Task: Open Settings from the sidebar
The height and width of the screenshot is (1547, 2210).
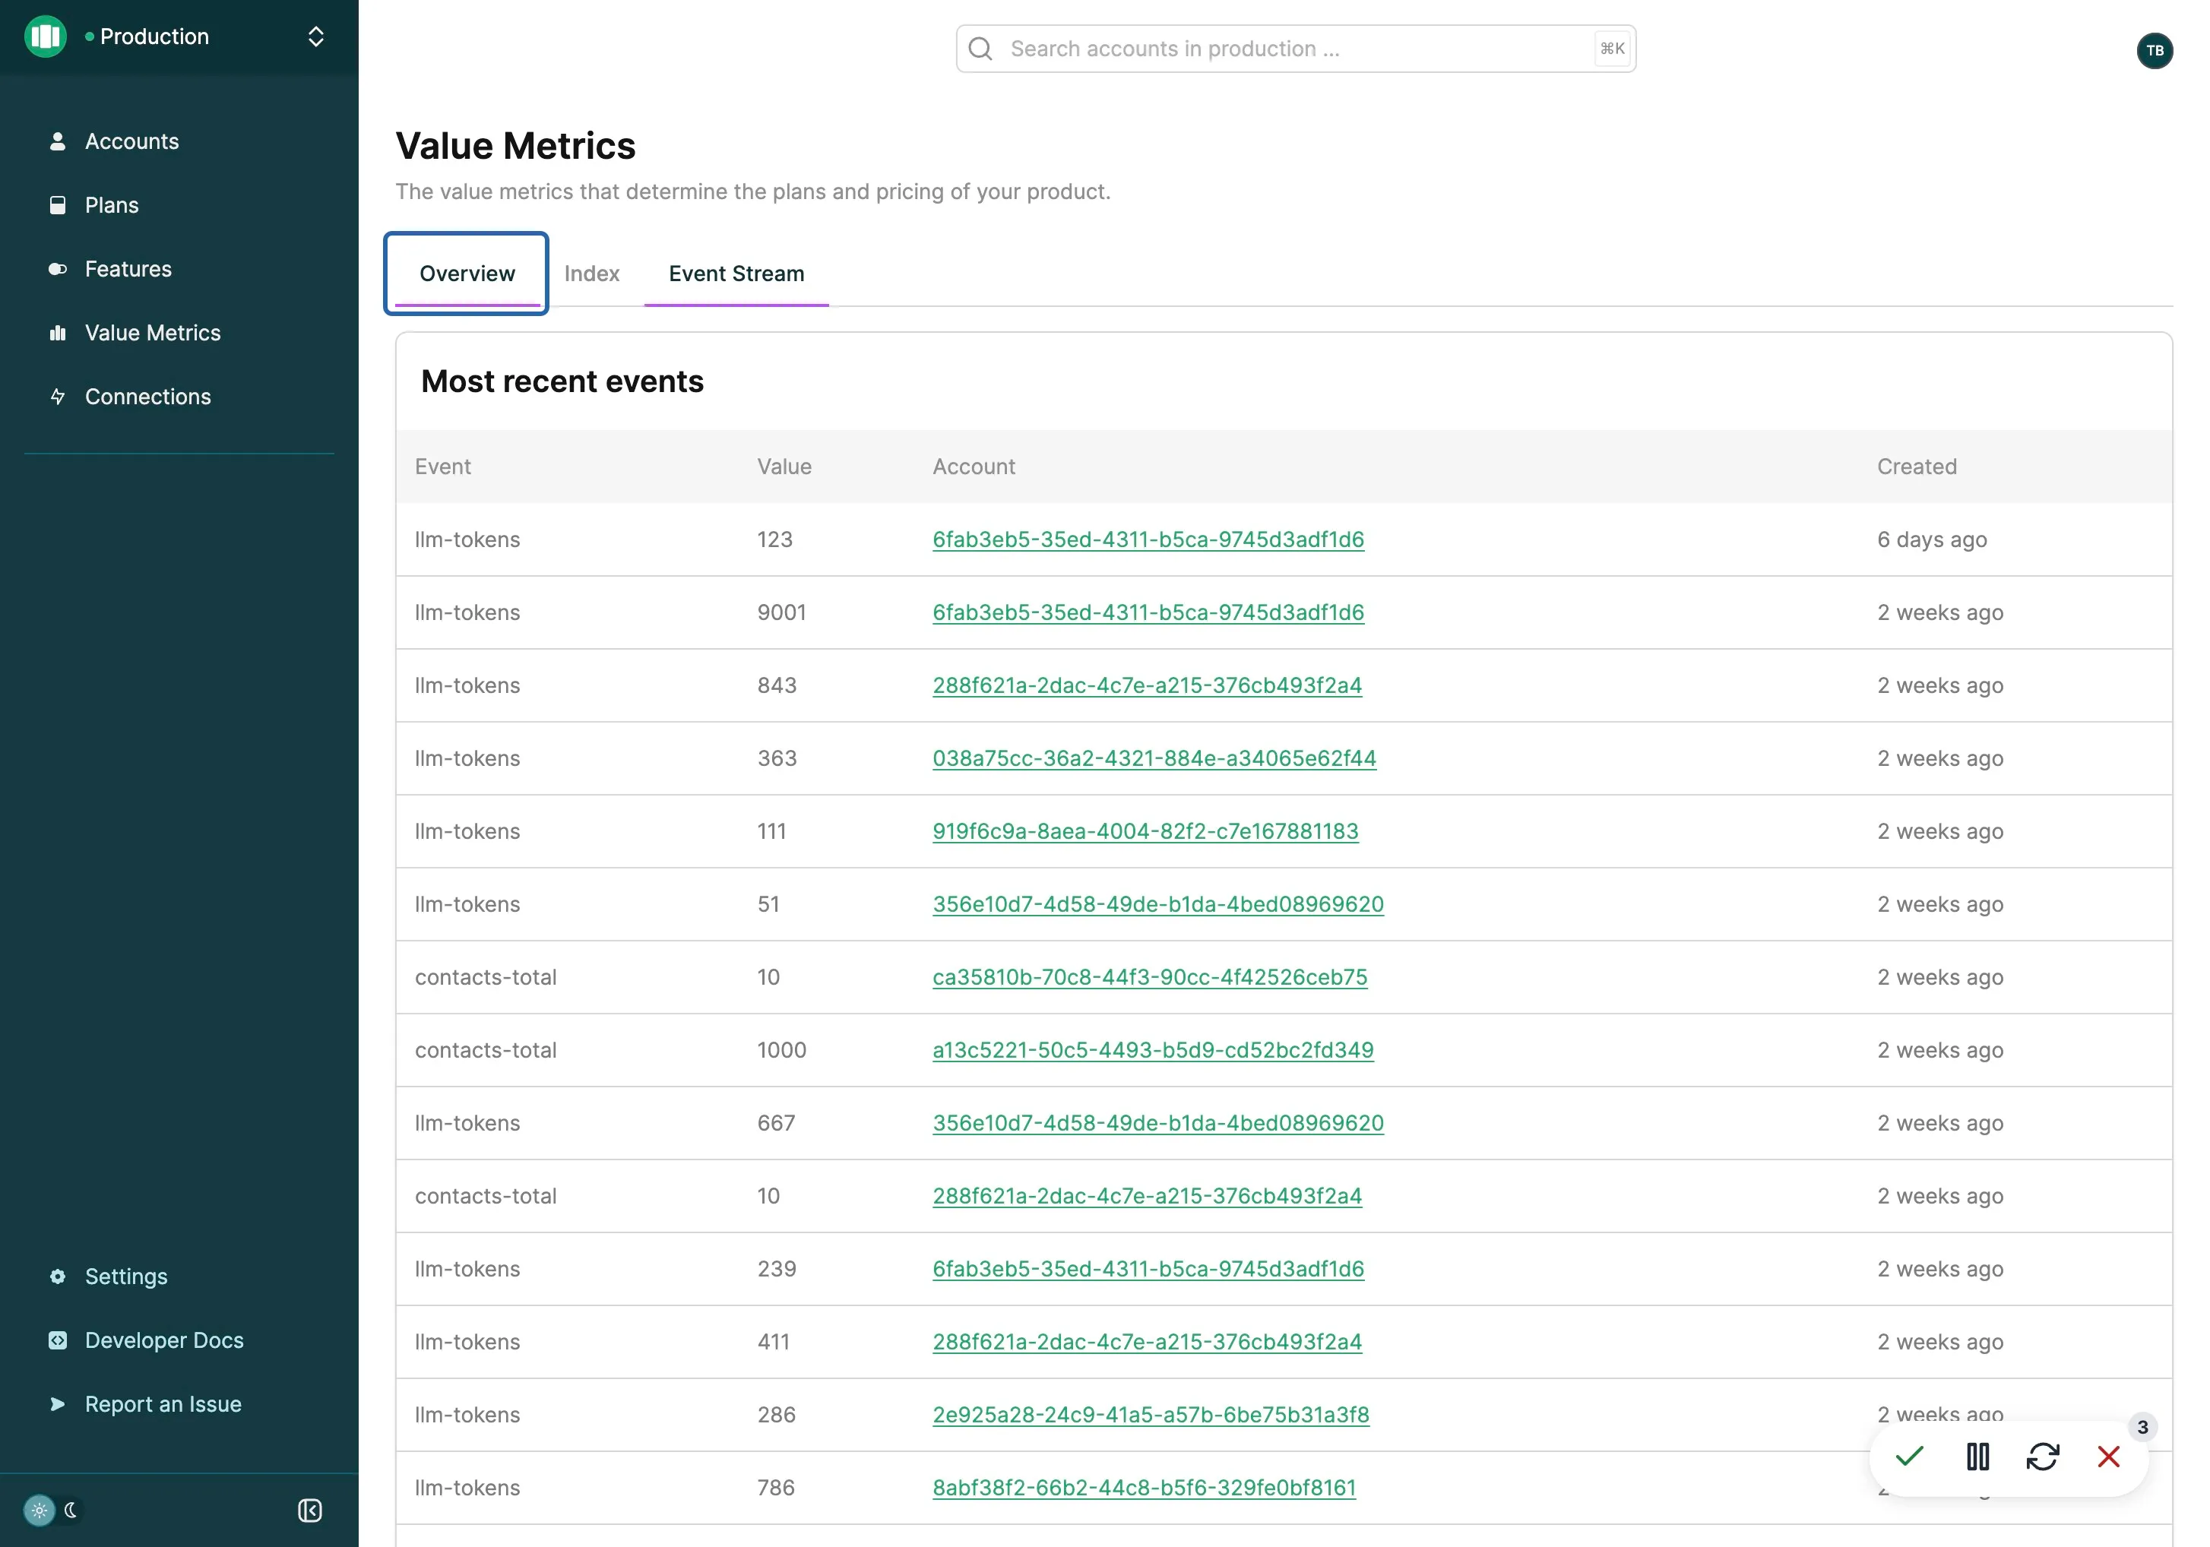Action: pos(126,1276)
